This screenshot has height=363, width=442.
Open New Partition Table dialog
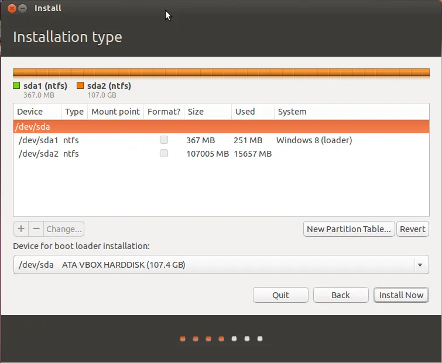click(349, 229)
